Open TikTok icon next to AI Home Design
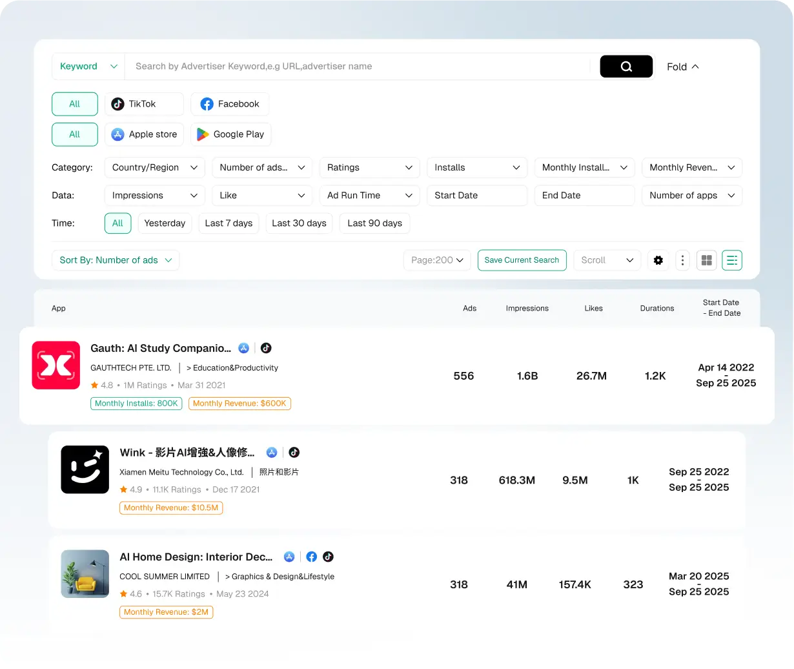The image size is (794, 669). 329,557
